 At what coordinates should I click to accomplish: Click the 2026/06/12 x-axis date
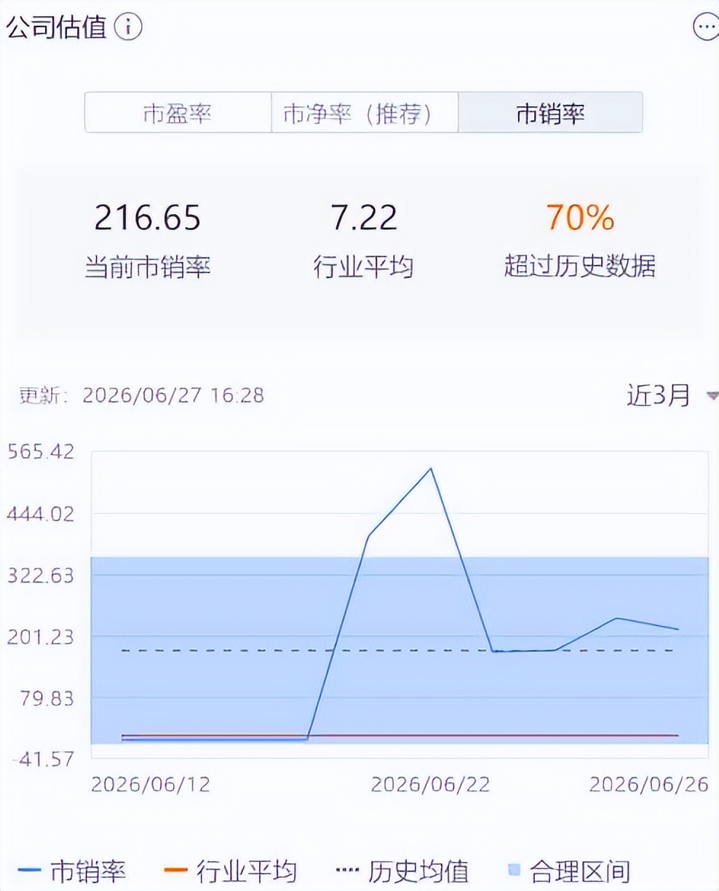[151, 784]
